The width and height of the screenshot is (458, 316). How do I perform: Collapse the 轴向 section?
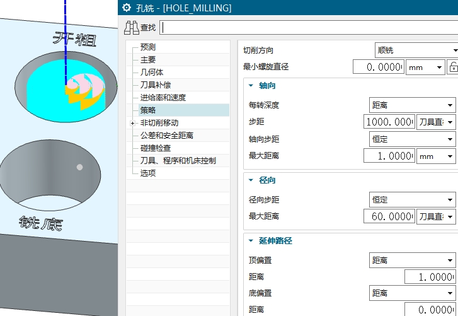coord(251,86)
